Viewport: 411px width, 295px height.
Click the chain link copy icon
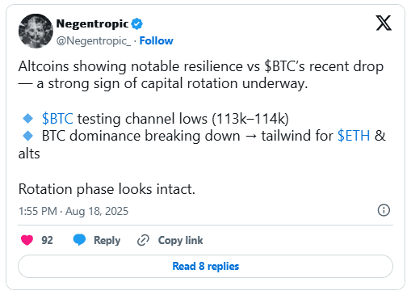tap(143, 240)
